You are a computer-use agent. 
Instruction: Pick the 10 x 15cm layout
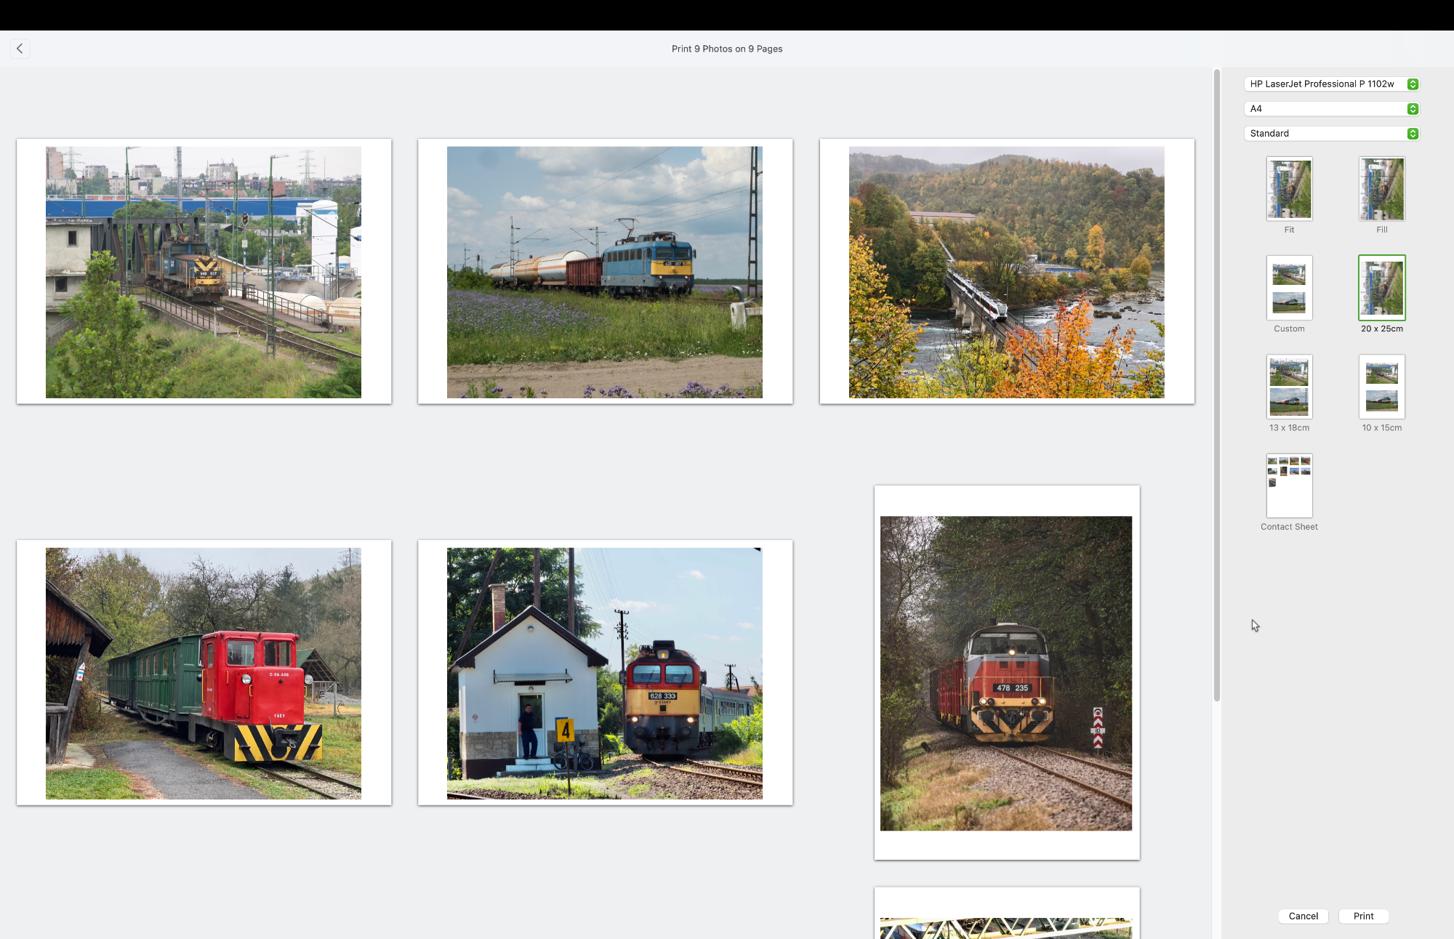point(1381,387)
